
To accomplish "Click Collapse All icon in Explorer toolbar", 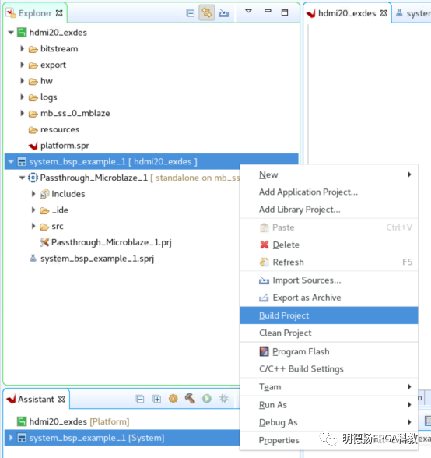I will pyautogui.click(x=191, y=13).
